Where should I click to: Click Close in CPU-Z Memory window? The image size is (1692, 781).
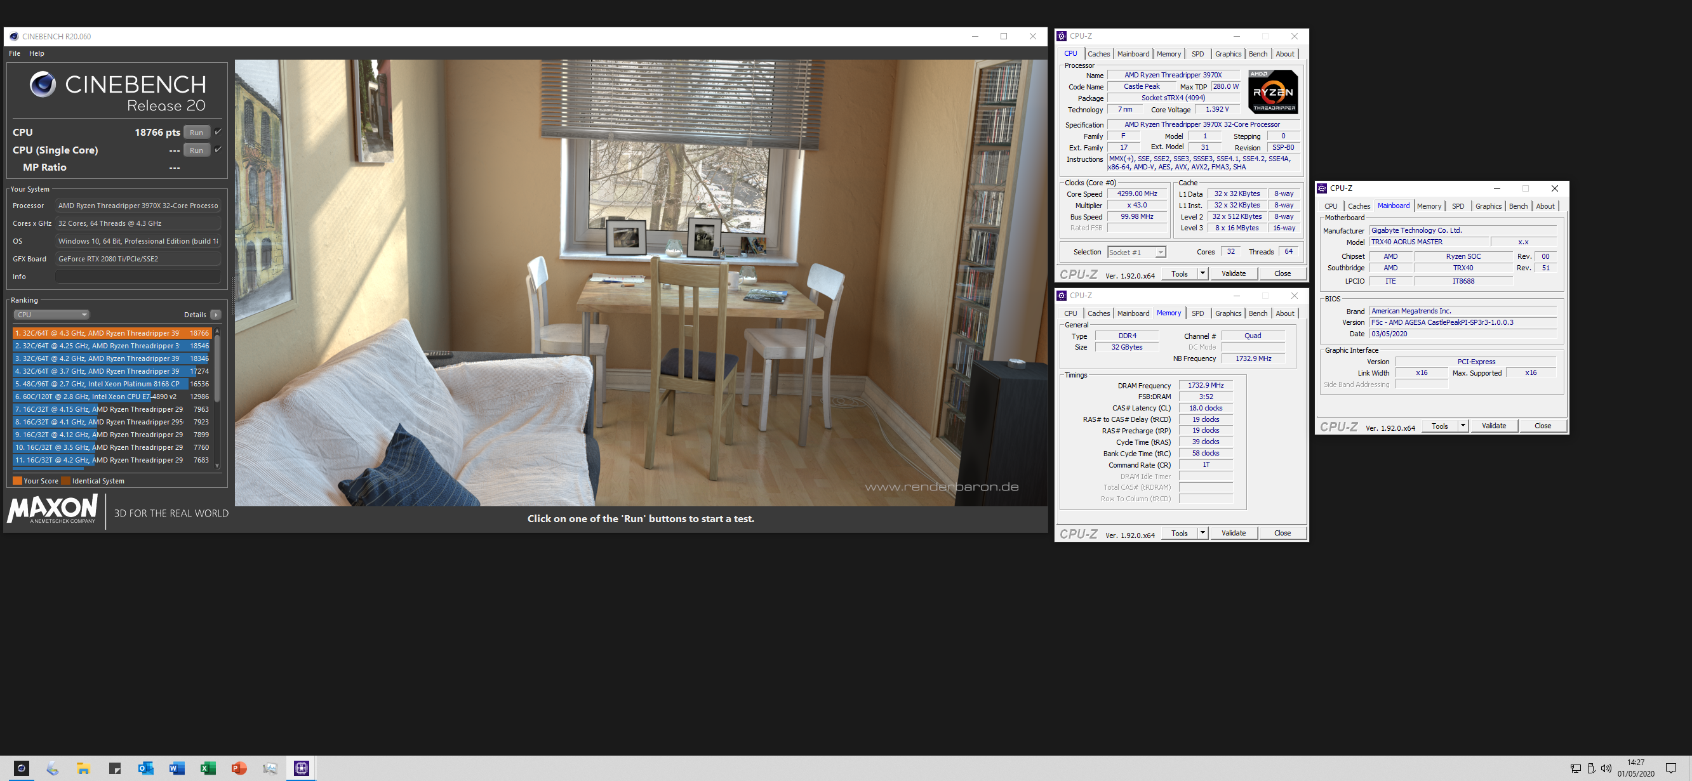coord(1282,533)
